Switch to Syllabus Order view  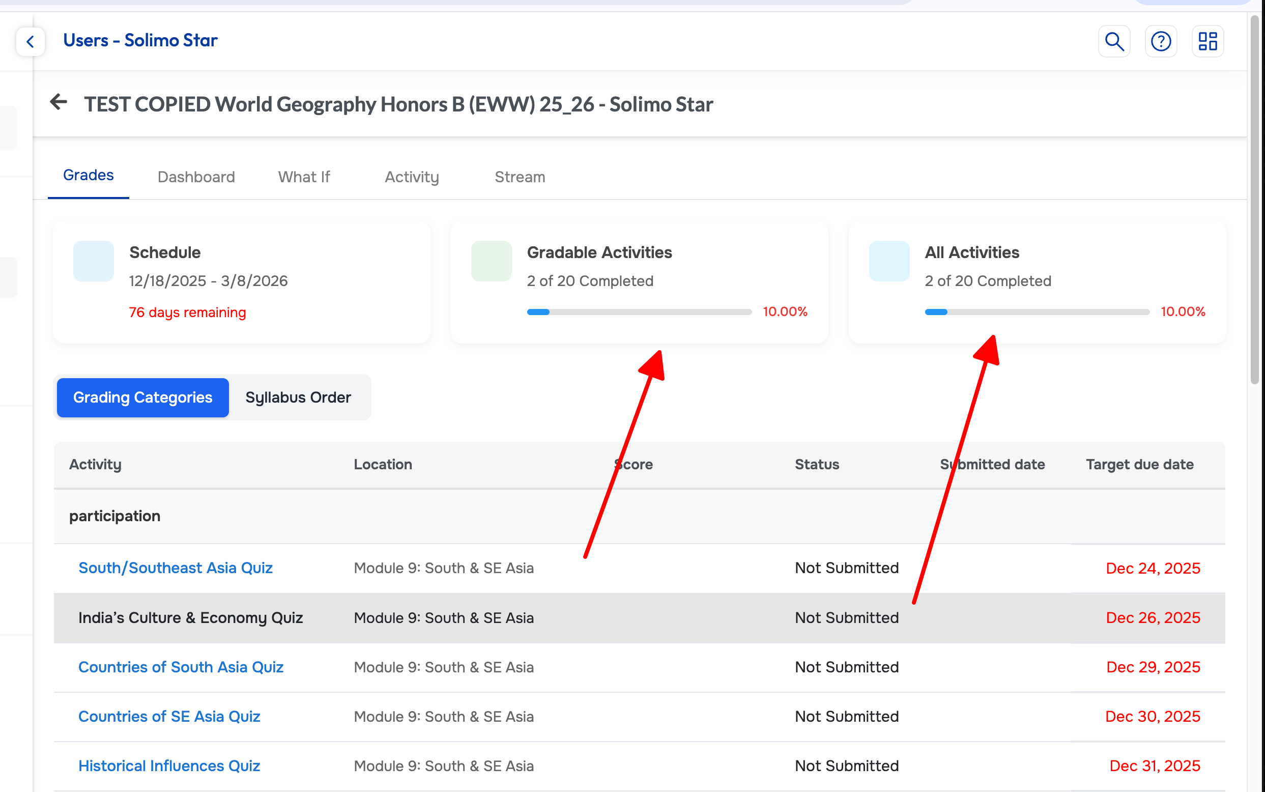(x=298, y=398)
